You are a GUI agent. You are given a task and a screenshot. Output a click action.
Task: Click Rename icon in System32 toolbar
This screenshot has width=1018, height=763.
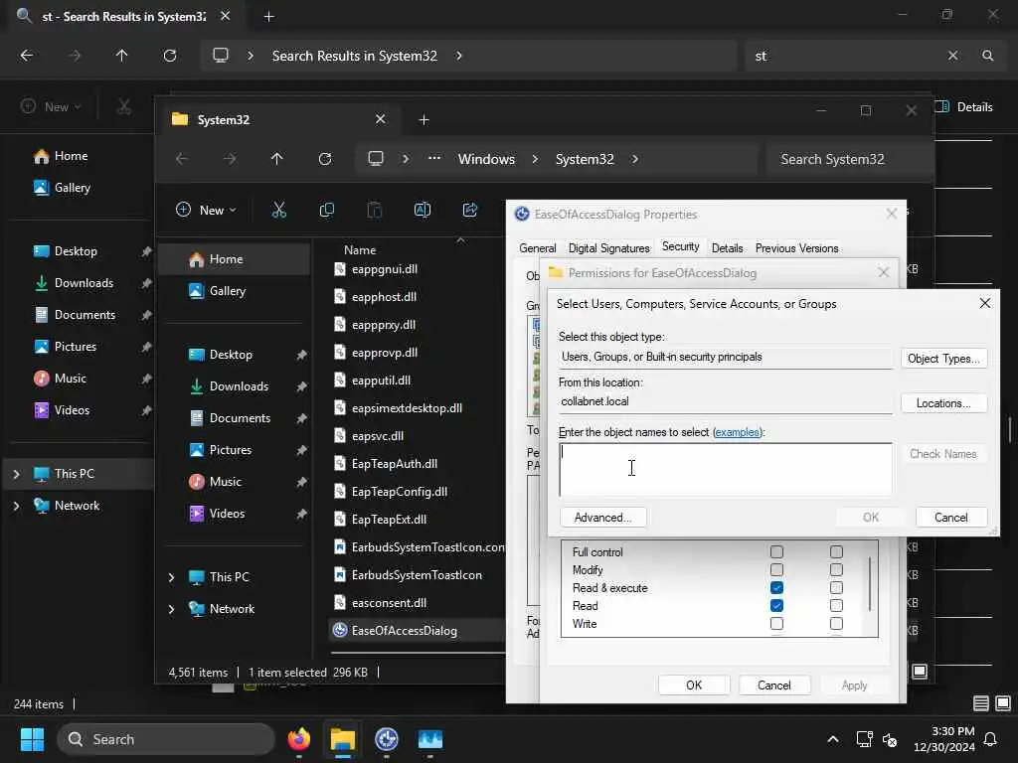[x=422, y=210]
